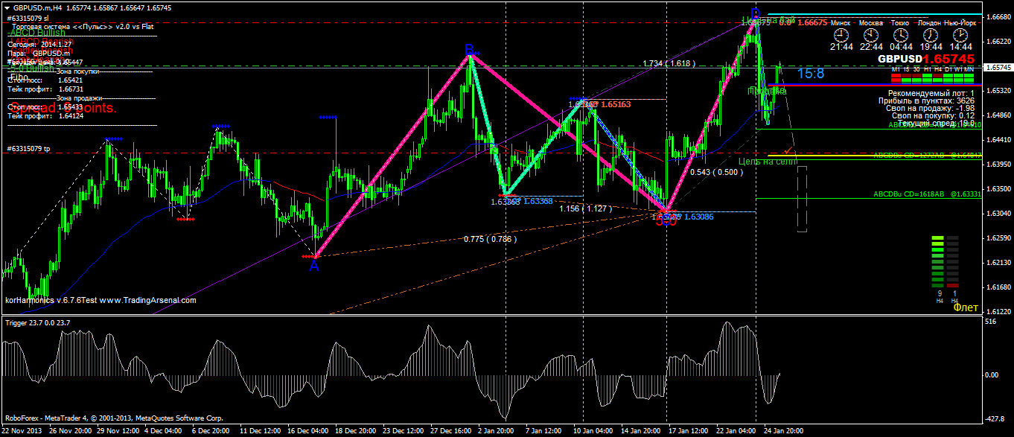Click the Нью-Йорк clock icon
The width and height of the screenshot is (1014, 437).
pos(960,35)
